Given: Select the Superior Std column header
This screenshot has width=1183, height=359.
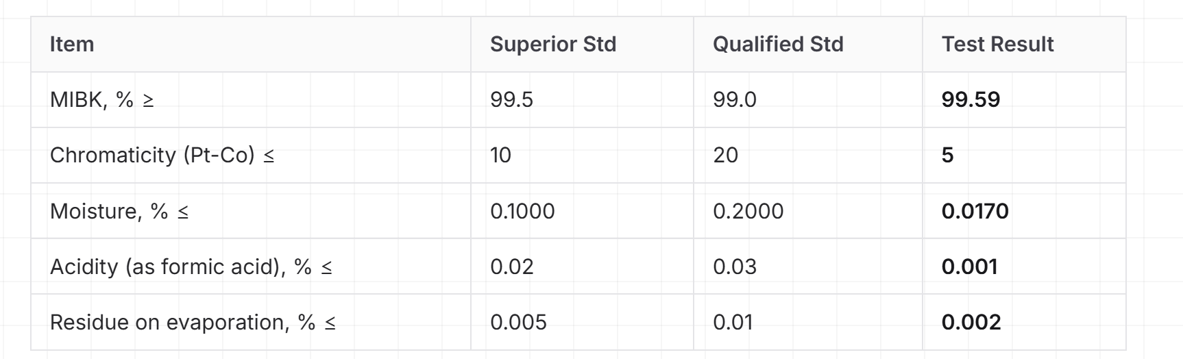Looking at the screenshot, I should click(582, 45).
